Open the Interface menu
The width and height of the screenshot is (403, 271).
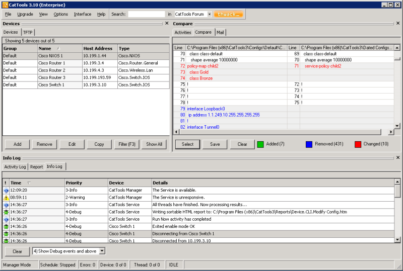tap(83, 14)
